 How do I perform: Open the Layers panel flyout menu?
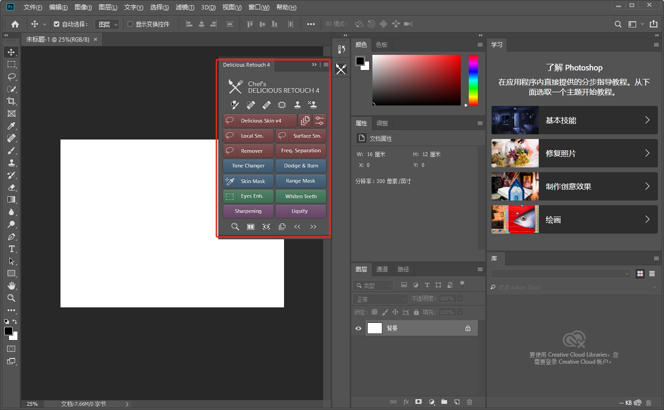pyautogui.click(x=480, y=269)
